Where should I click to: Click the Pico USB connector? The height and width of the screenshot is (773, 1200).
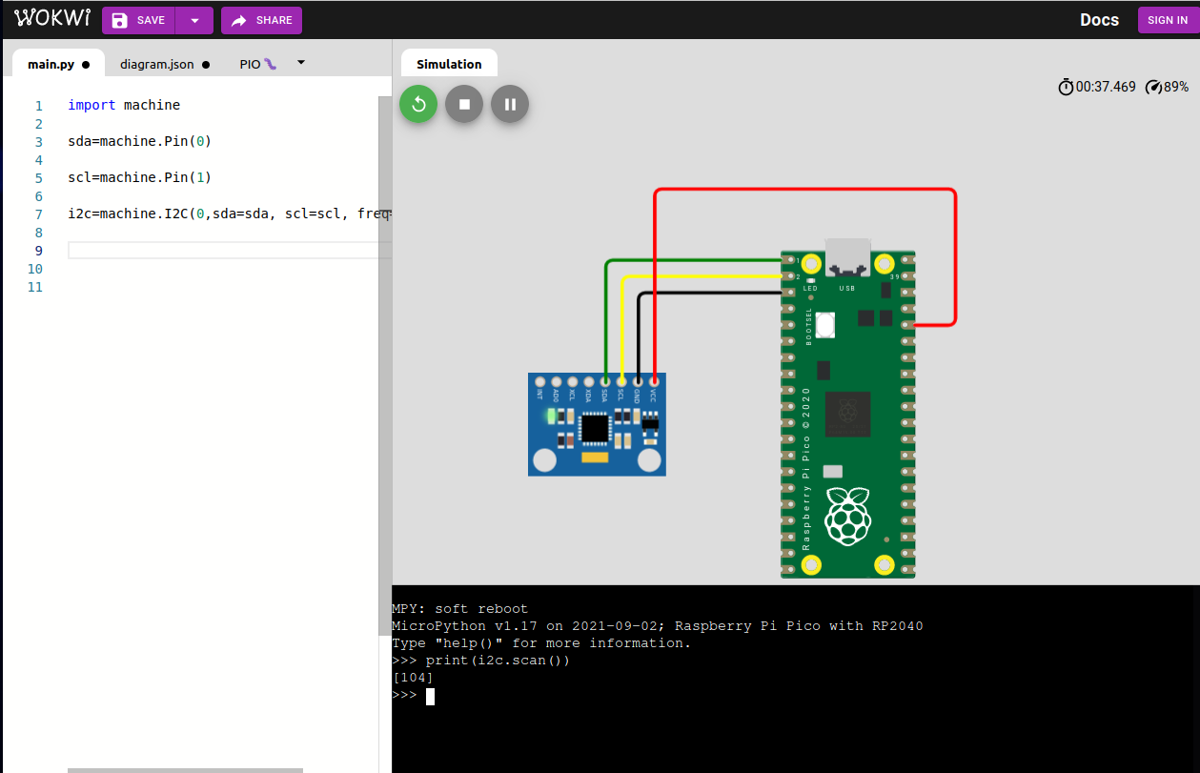pos(847,255)
